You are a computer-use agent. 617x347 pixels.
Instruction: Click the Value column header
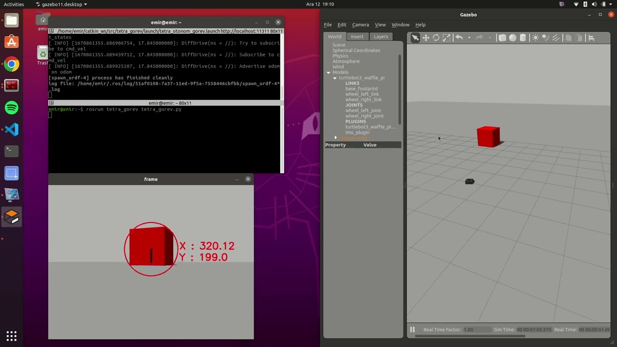click(x=370, y=145)
